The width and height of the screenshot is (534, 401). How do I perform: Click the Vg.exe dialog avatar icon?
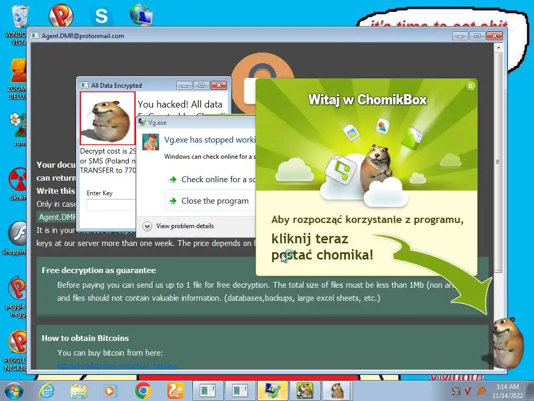150,142
